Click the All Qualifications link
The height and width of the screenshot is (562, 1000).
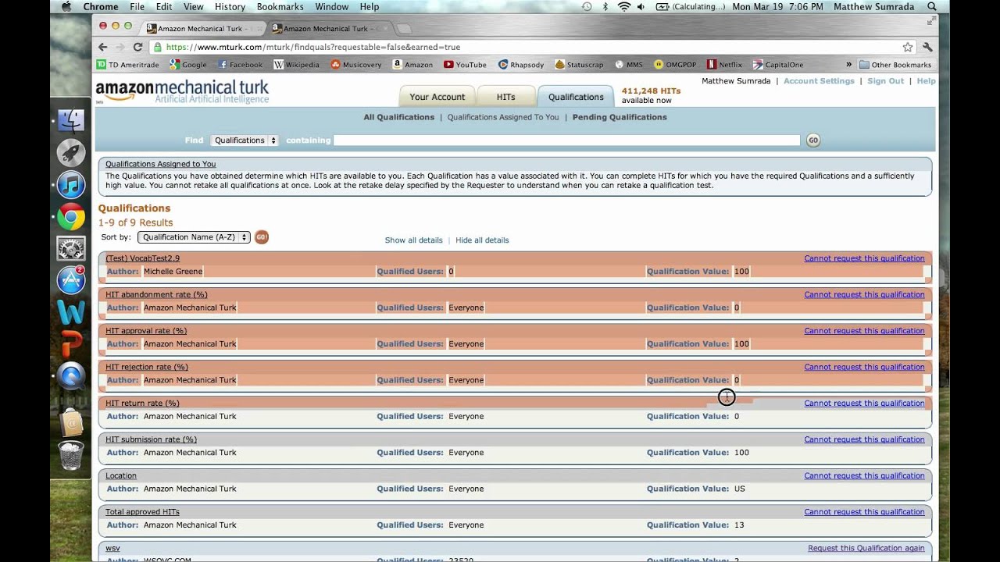coord(398,117)
